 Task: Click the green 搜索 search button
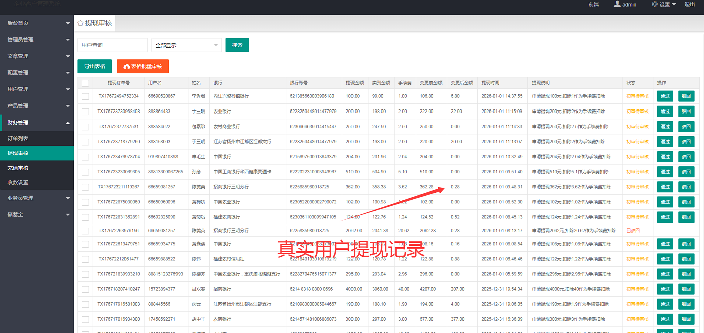coord(237,45)
